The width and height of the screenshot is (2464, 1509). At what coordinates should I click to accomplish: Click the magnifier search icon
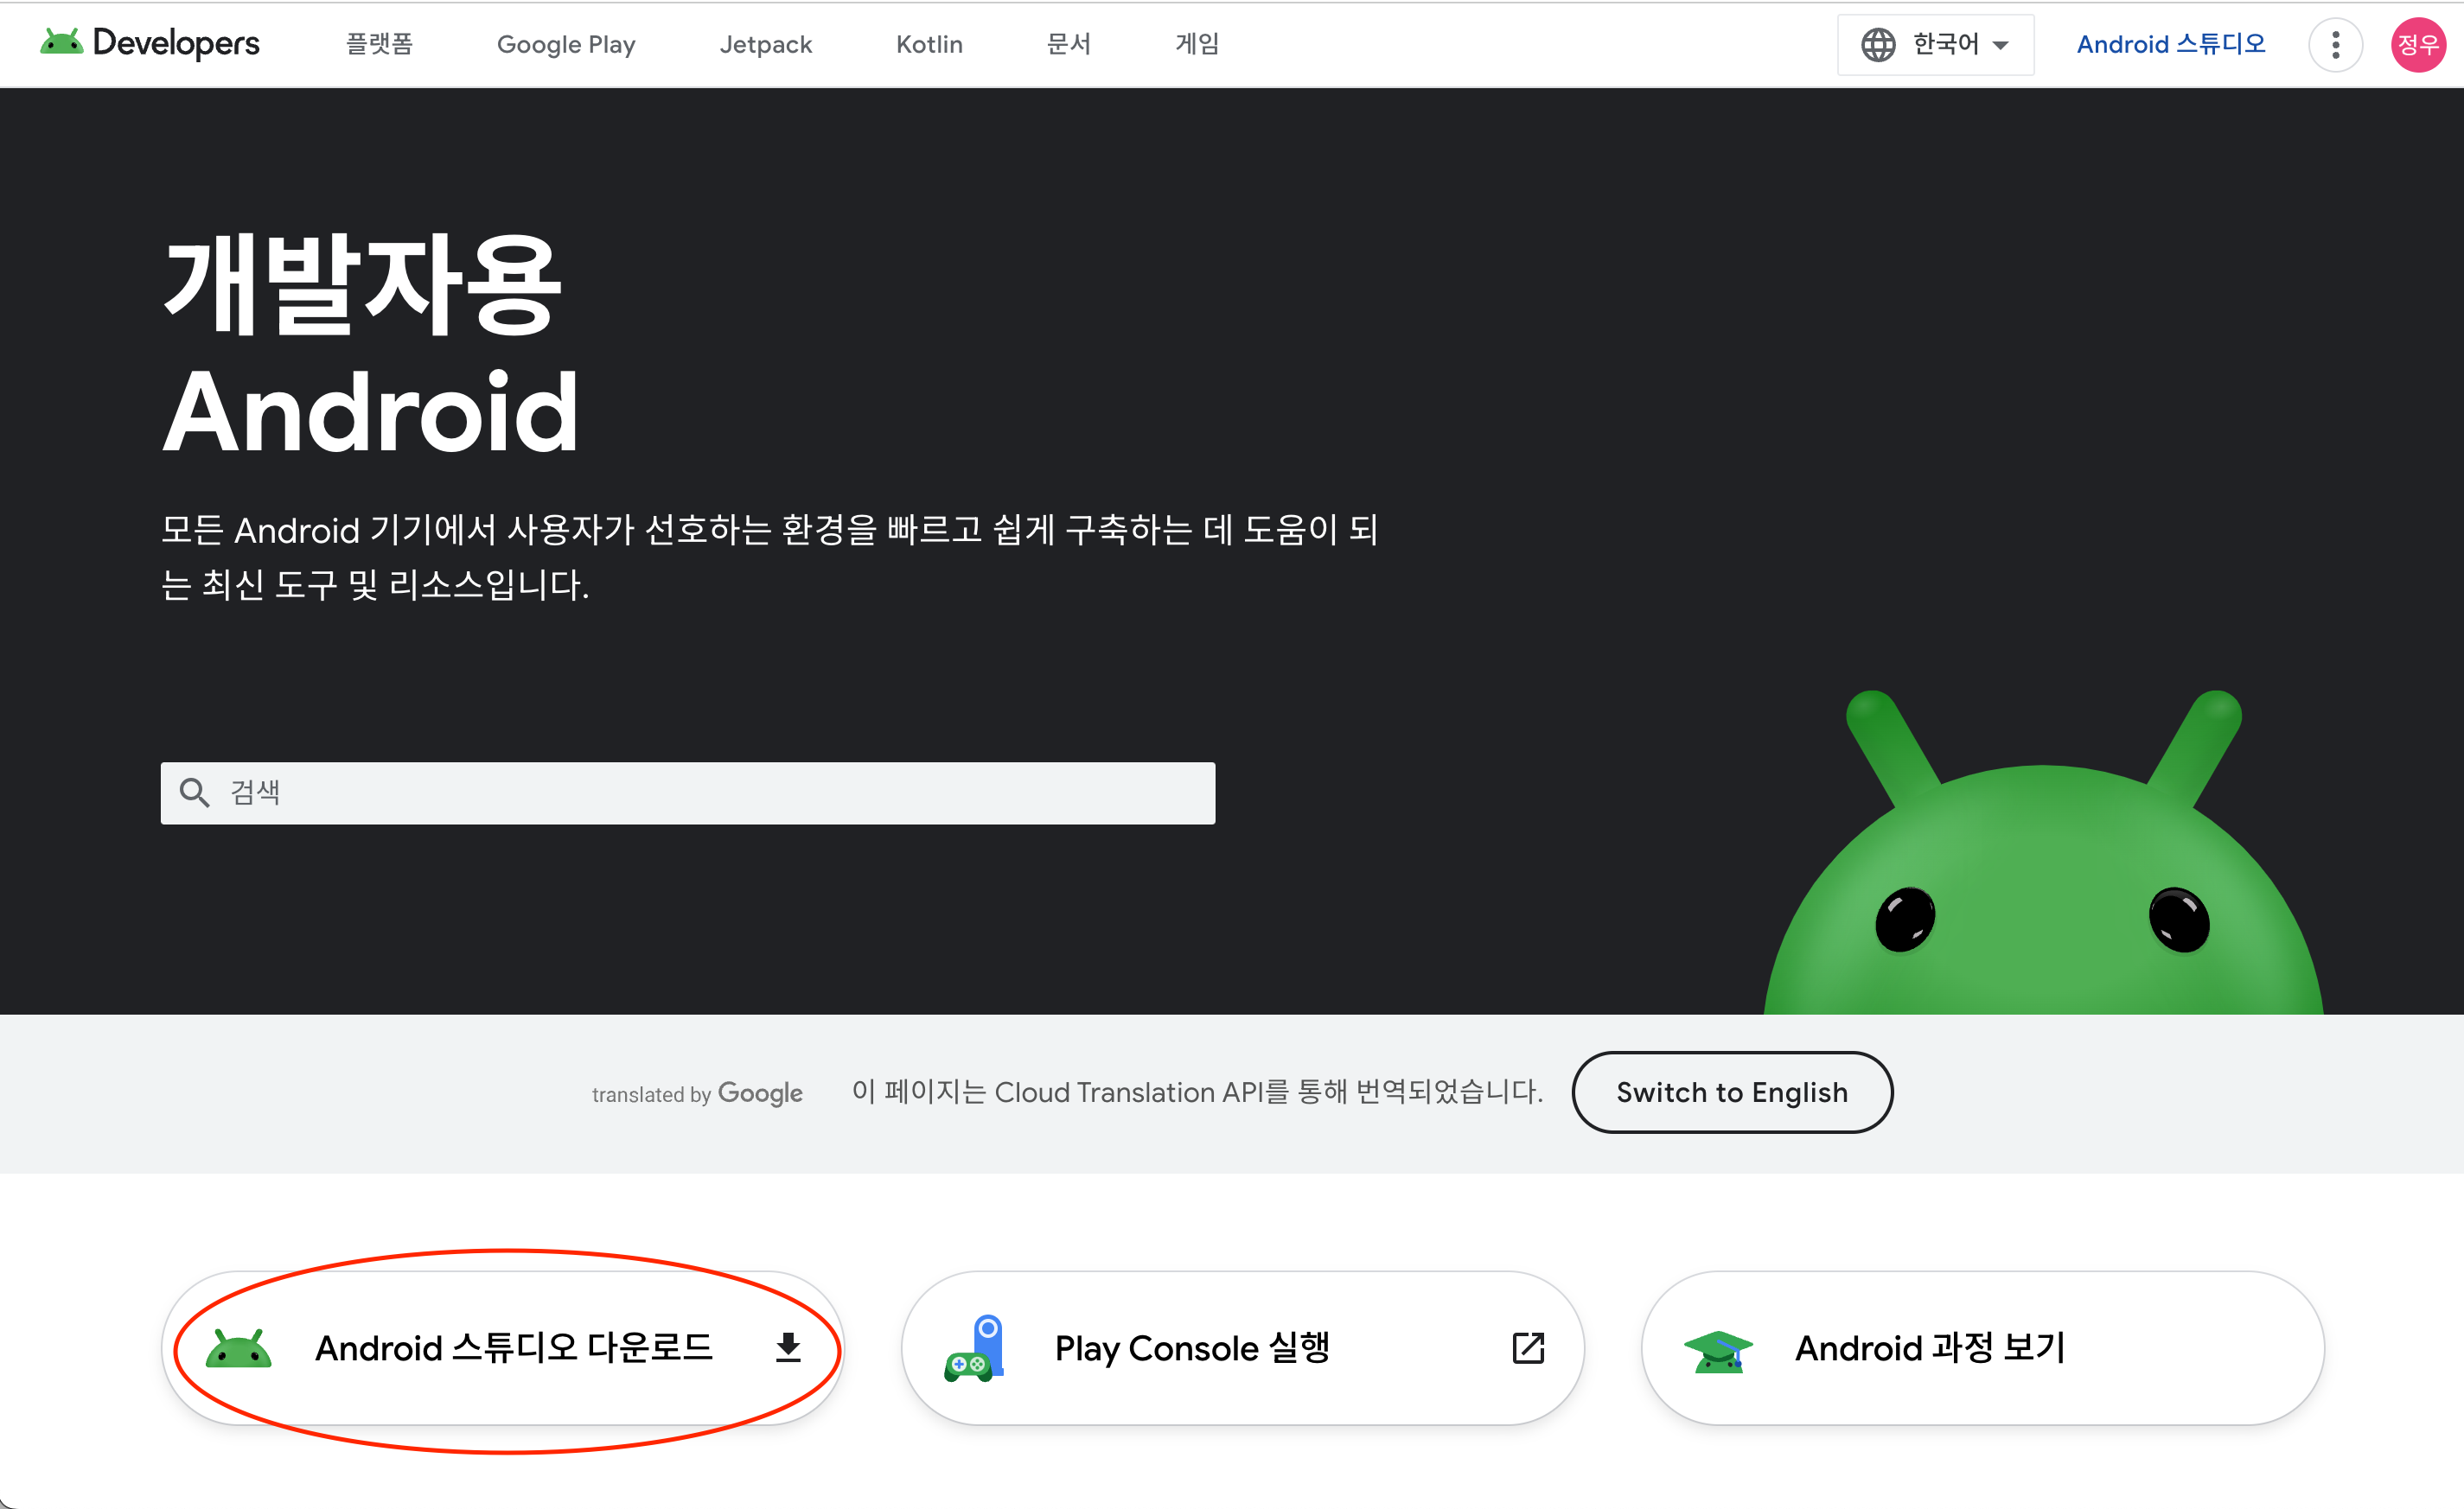point(194,793)
